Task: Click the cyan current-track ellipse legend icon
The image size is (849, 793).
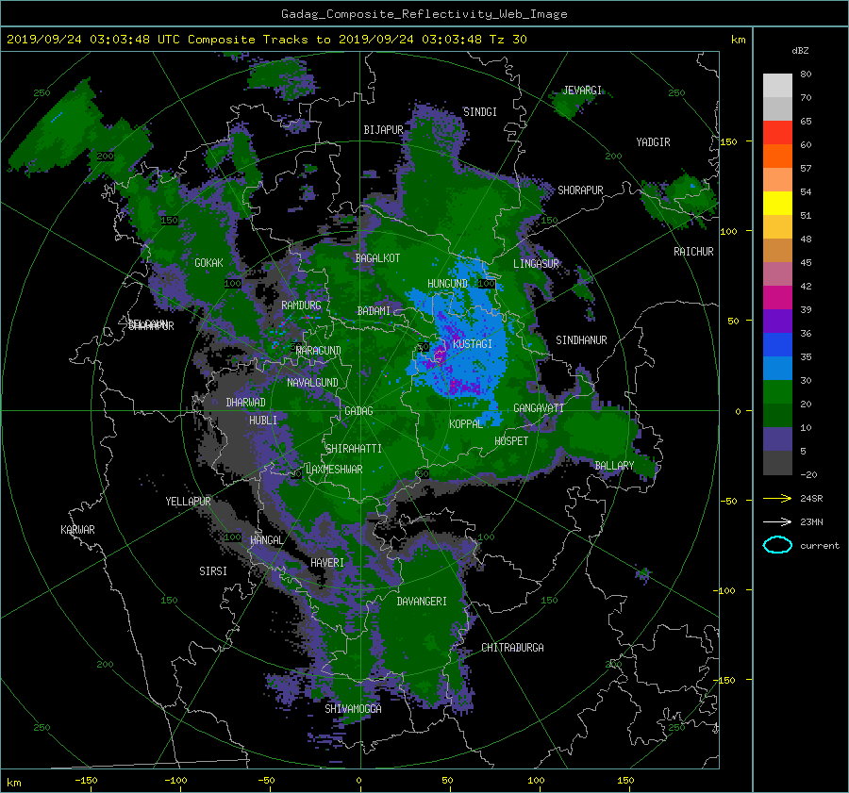Action: 777,545
